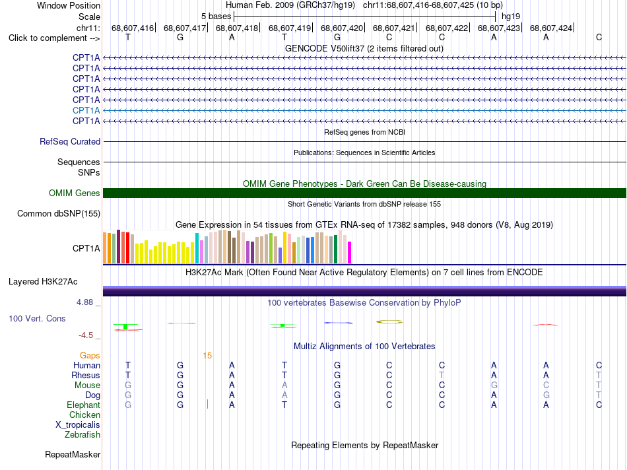Click the 'Click to complement -->' label
Screen dimensions: 627x470
(54, 38)
